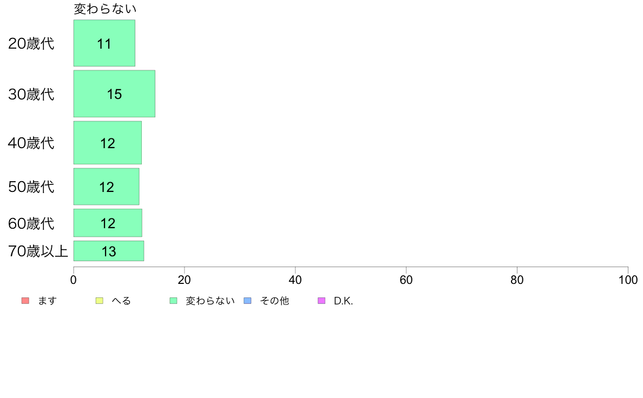This screenshot has height=398, width=643.
Task: Click the 30歳代 row label
Action: click(31, 94)
